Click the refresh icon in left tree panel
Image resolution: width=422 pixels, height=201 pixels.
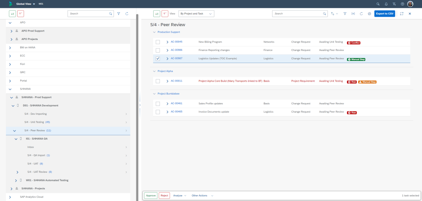coord(127,13)
